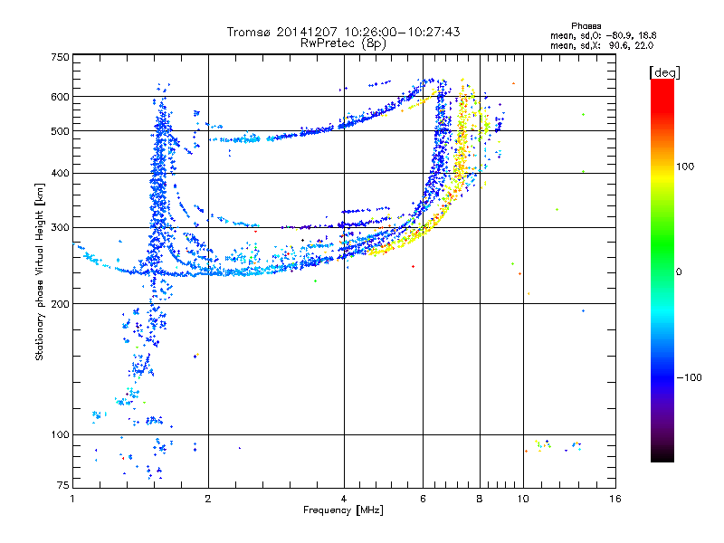This screenshot has height=543, width=724.
Task: Click the "RwPretec (8p)" subtitle
Action: click(343, 43)
